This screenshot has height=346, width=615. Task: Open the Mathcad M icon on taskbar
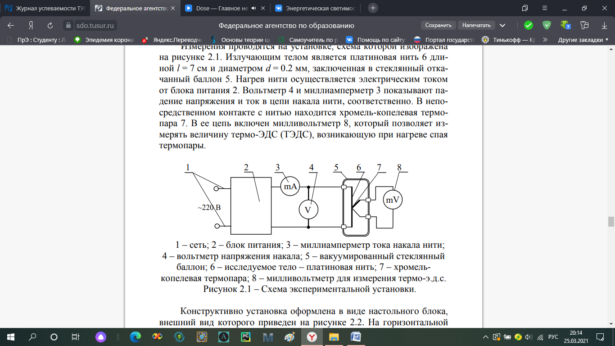pyautogui.click(x=267, y=337)
